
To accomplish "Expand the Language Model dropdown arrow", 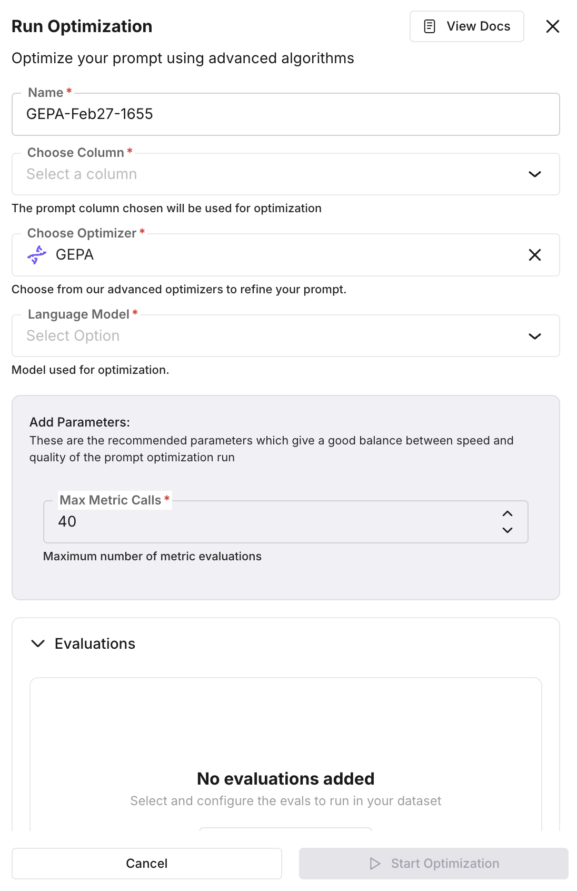I will [534, 336].
